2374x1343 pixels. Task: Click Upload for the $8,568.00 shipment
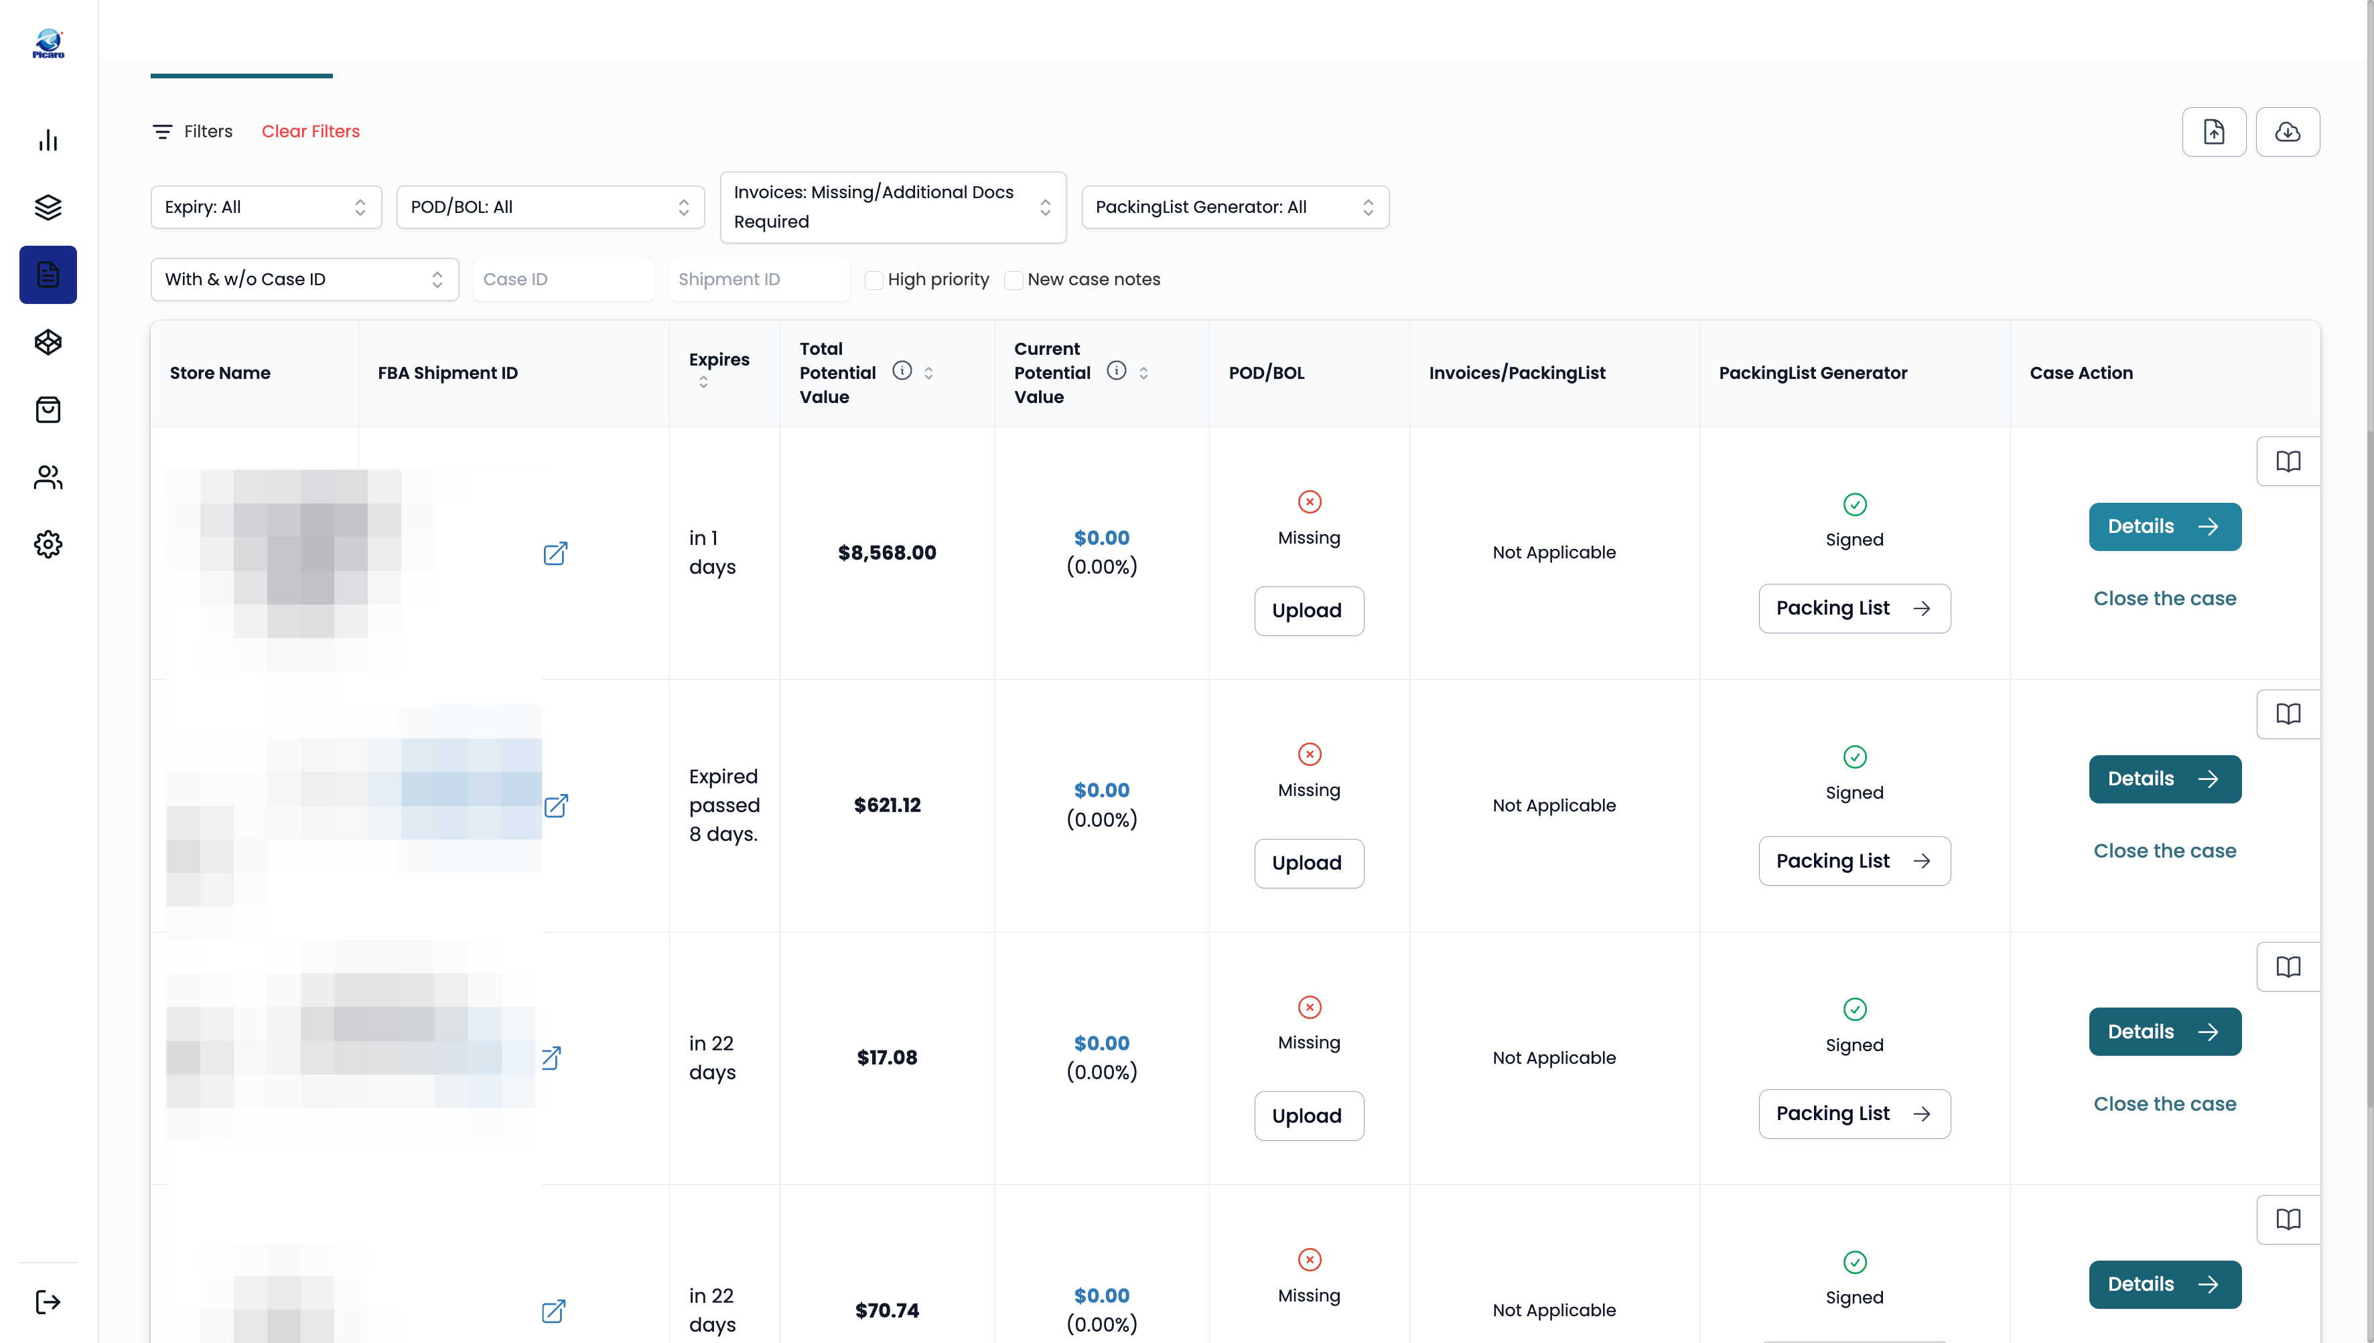pos(1308,611)
